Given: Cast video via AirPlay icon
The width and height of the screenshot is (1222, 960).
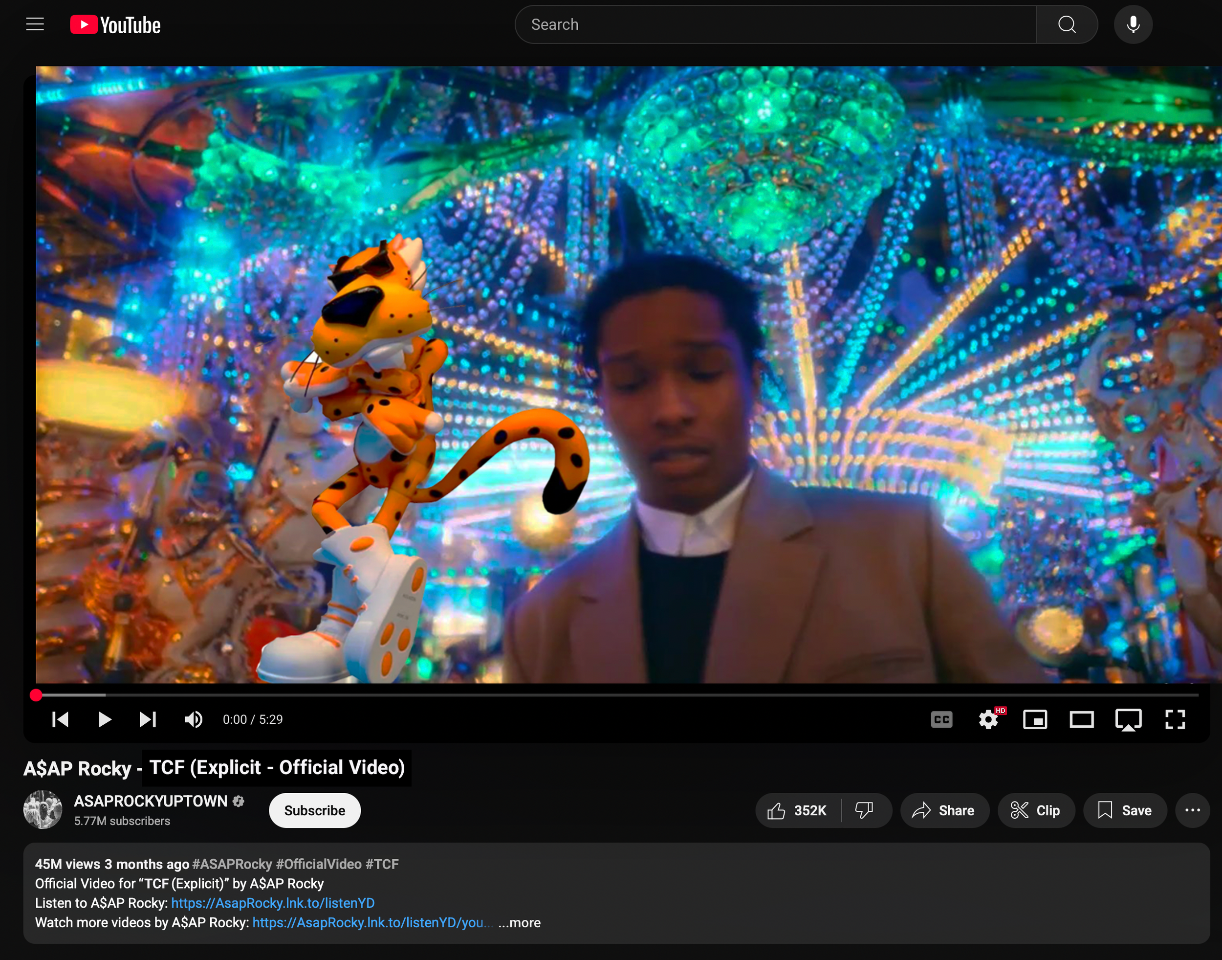Looking at the screenshot, I should pos(1128,720).
